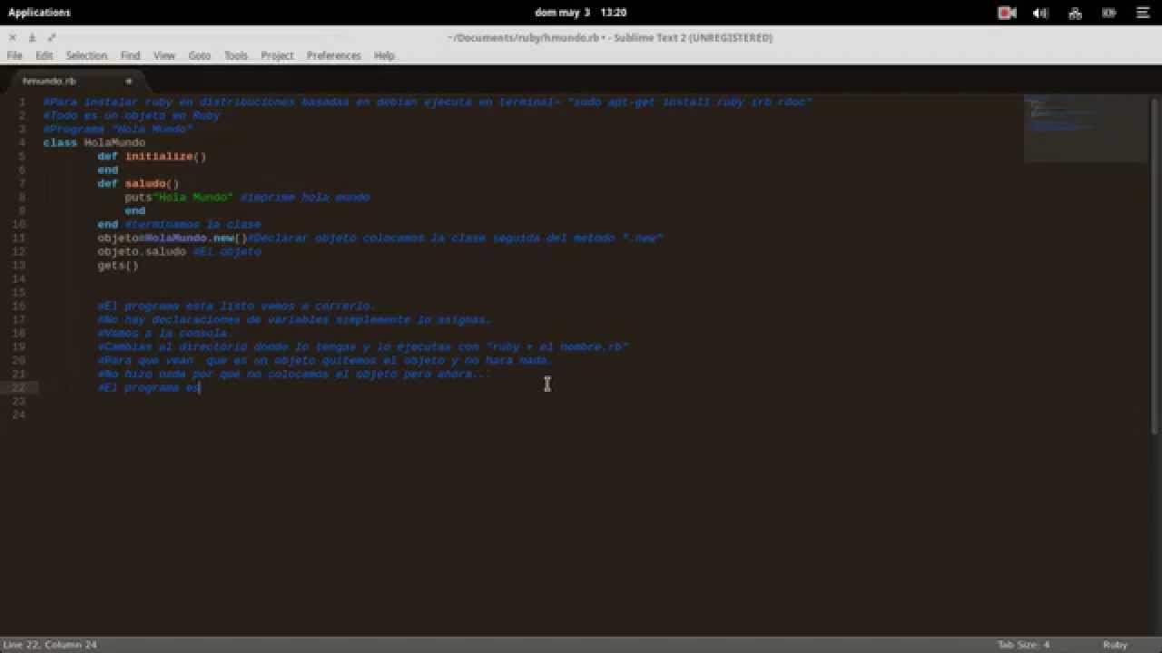Click line number 14 in the gutter
The image size is (1162, 653).
pyautogui.click(x=19, y=278)
